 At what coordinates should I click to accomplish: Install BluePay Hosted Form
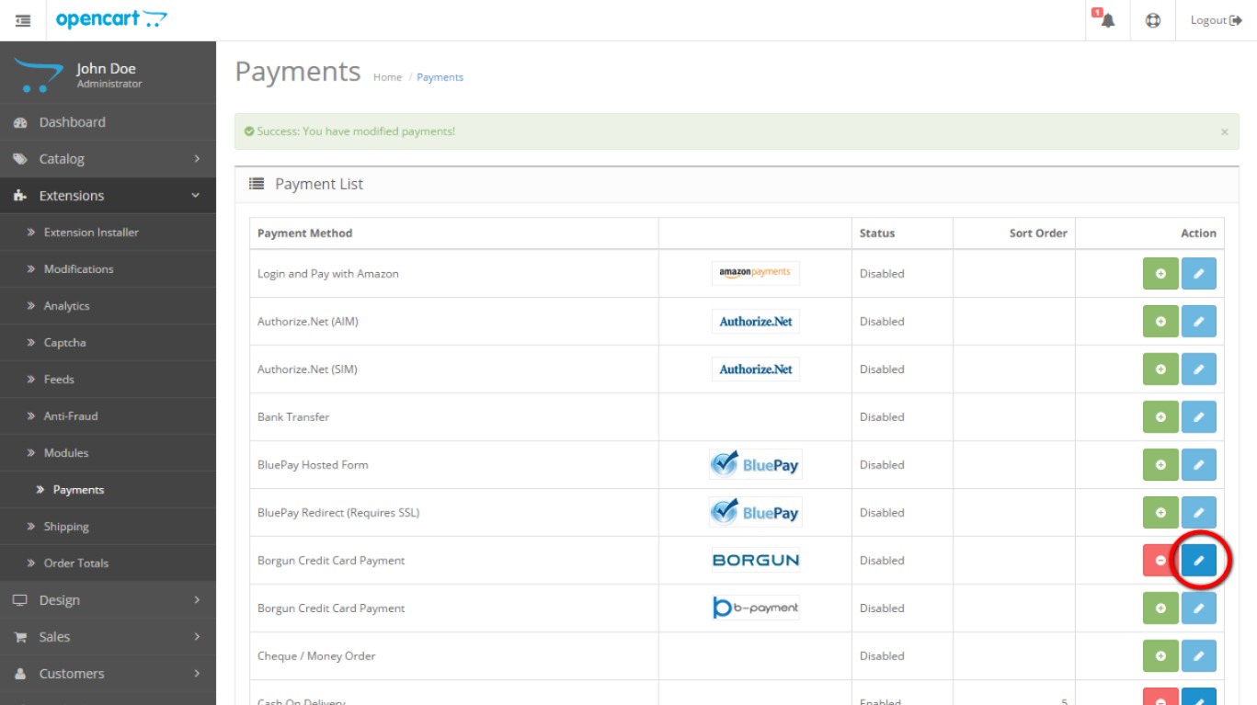pos(1160,465)
